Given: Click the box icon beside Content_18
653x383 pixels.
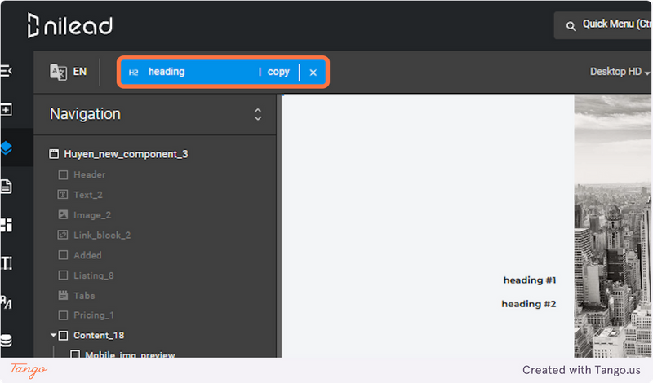Looking at the screenshot, I should (63, 335).
